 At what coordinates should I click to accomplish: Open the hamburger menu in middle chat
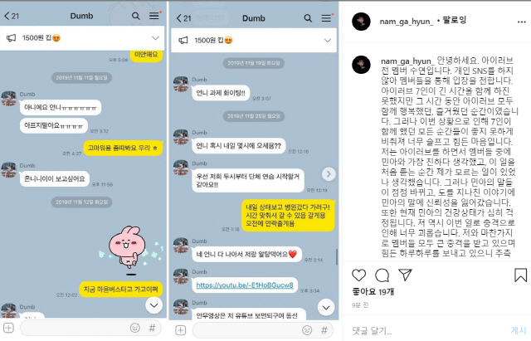(327, 18)
